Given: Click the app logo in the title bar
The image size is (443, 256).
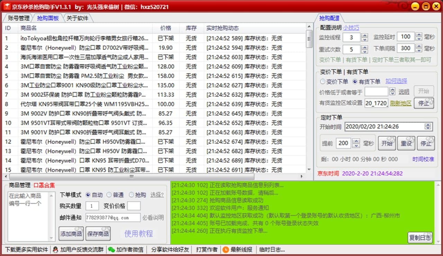Looking at the screenshot, I should [7, 7].
